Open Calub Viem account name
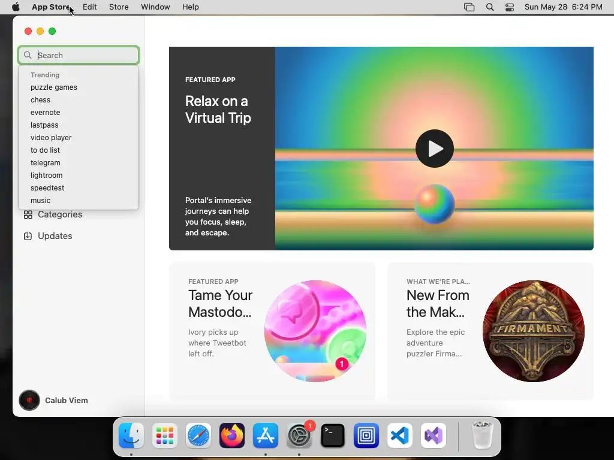This screenshot has height=460, width=614. tap(66, 400)
